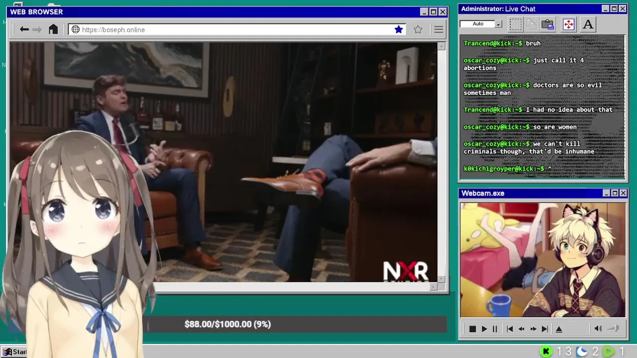The image size is (637, 358).
Task: Click the green Kick icon in taskbar
Action: (546, 352)
